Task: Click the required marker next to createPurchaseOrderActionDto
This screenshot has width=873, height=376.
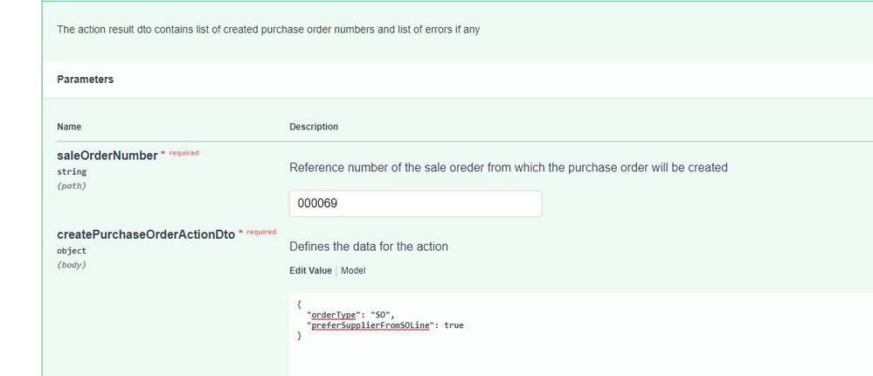Action: (x=257, y=232)
